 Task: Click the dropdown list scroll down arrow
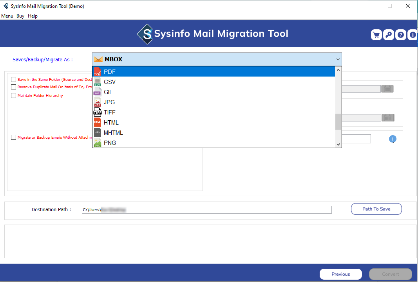click(x=338, y=145)
